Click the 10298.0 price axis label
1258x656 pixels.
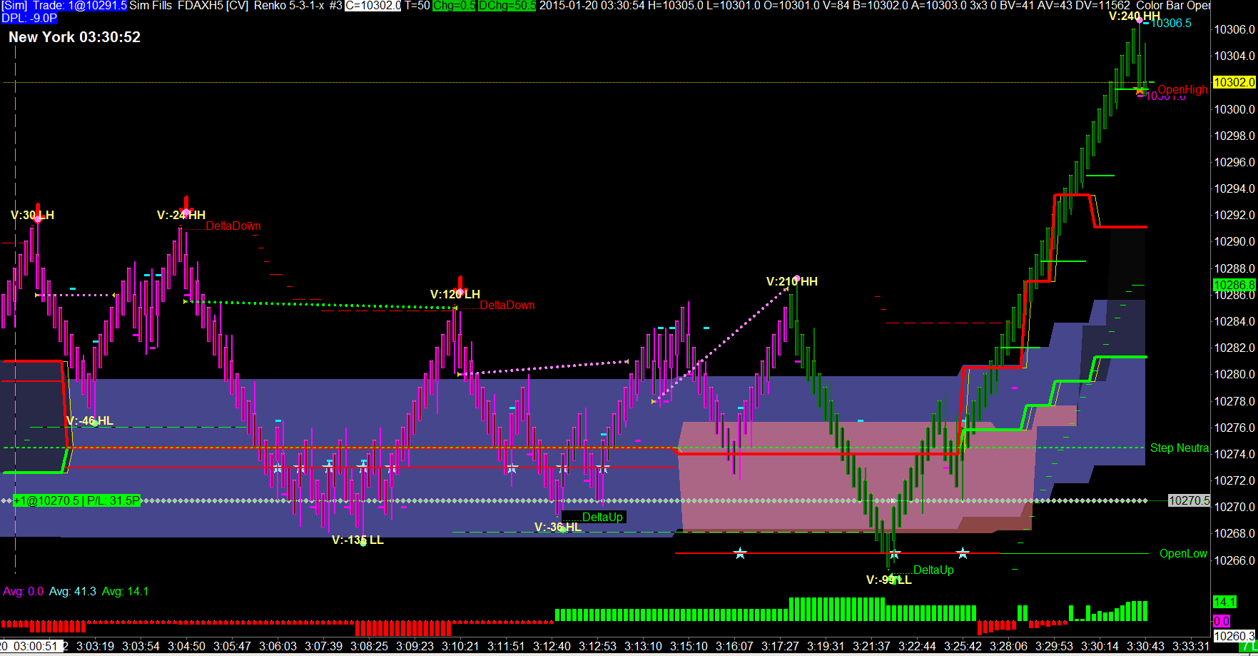click(x=1234, y=136)
